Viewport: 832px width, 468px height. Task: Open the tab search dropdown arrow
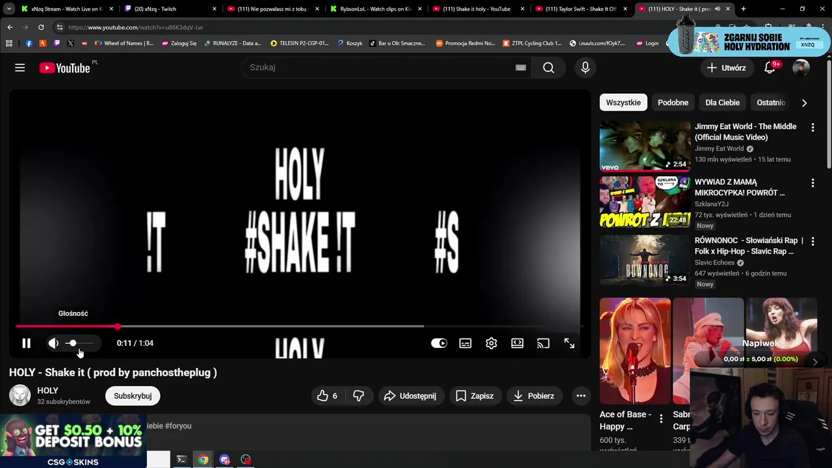click(x=8, y=9)
